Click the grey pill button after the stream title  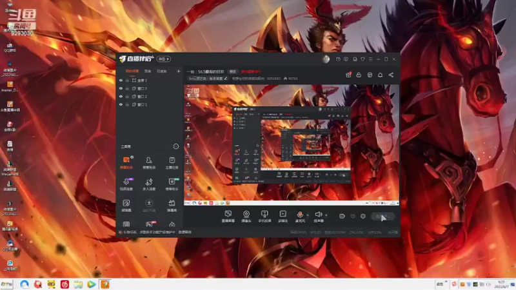[233, 72]
